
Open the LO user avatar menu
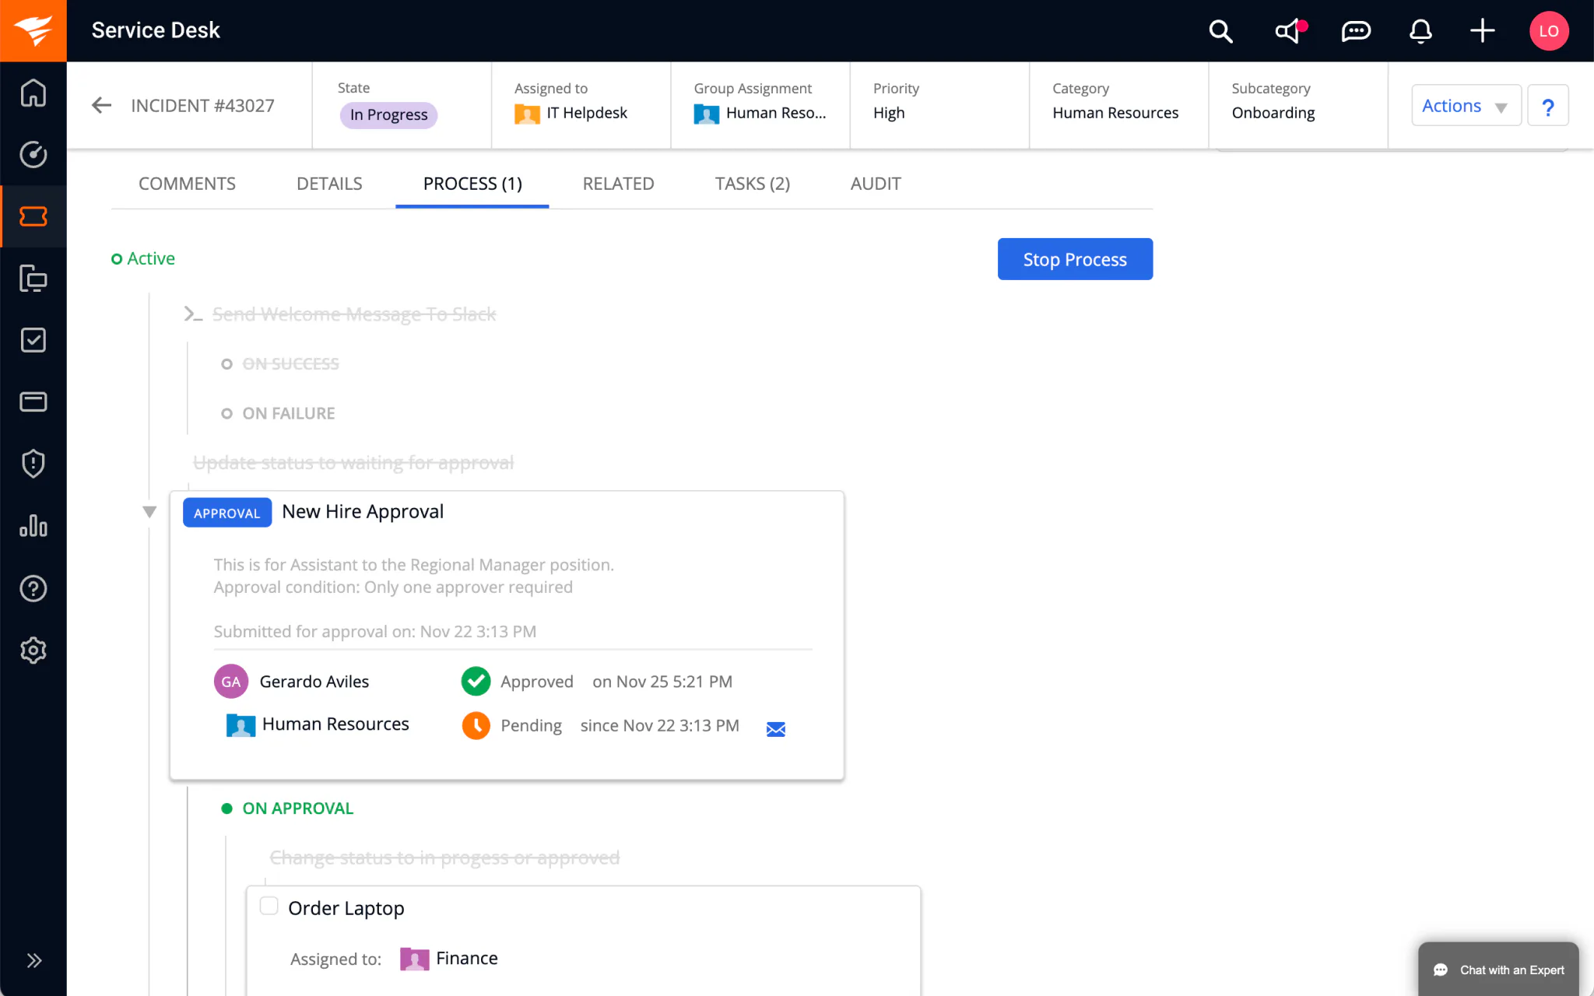coord(1548,31)
